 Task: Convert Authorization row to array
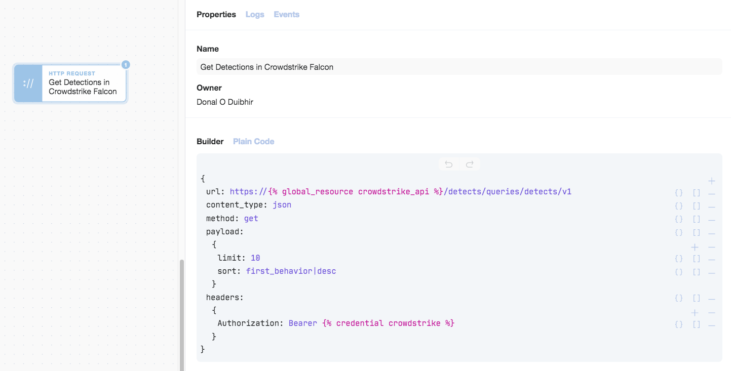click(697, 324)
